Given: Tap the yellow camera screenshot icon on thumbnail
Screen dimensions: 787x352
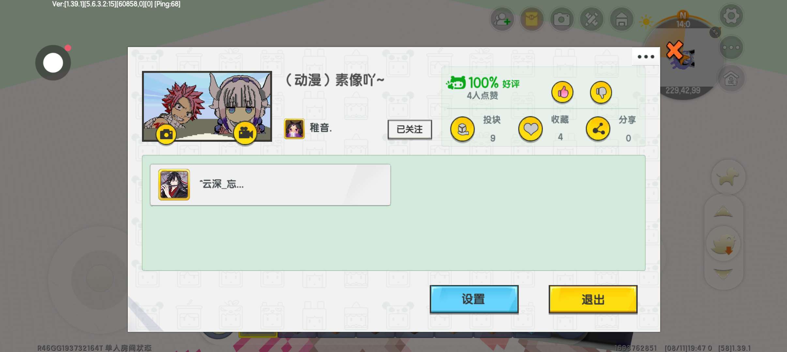Looking at the screenshot, I should point(166,134).
